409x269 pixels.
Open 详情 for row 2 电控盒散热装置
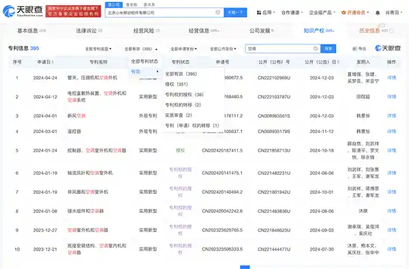(x=391, y=97)
